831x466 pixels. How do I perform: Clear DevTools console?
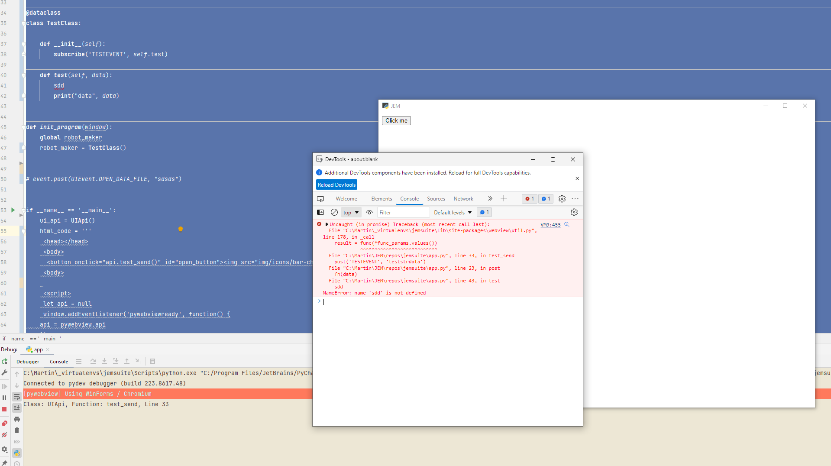[x=334, y=212]
